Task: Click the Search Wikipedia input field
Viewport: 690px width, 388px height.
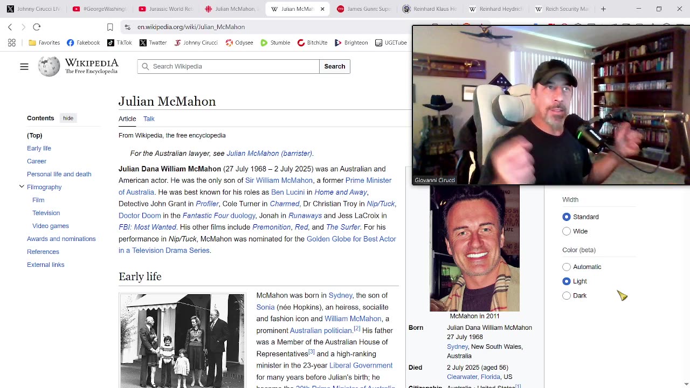Action: pyautogui.click(x=228, y=66)
